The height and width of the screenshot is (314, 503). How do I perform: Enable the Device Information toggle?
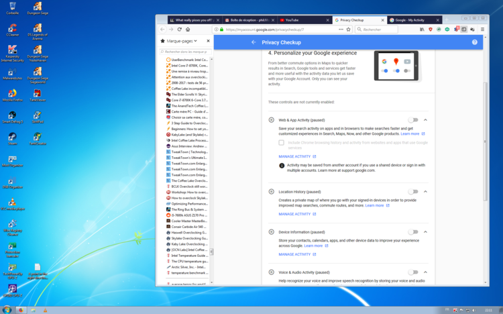pos(413,231)
